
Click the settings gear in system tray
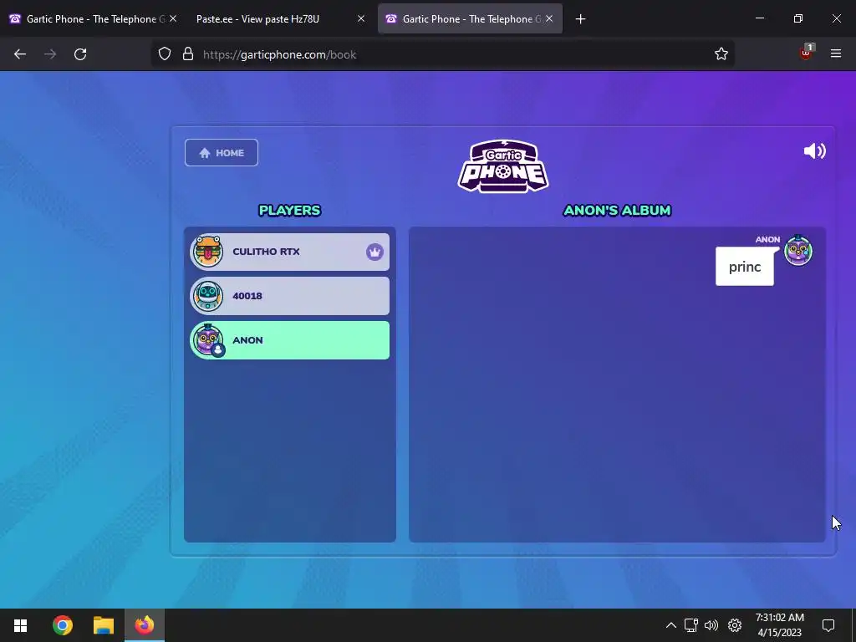click(735, 625)
